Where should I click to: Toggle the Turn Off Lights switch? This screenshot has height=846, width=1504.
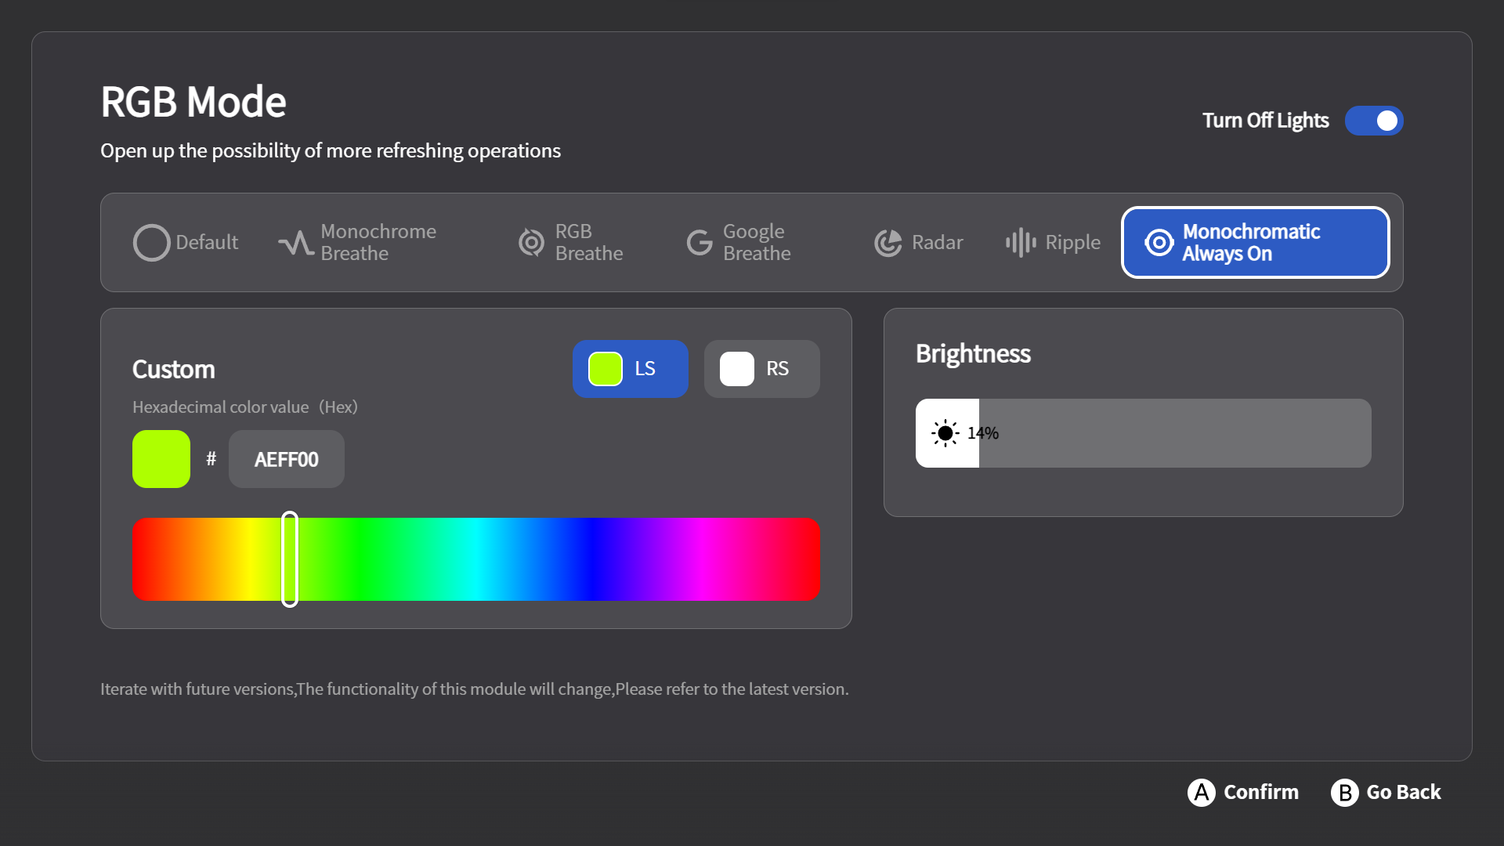tap(1373, 121)
